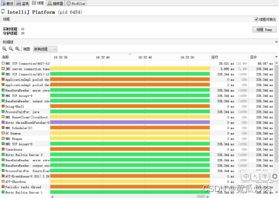Viewport: 279px width, 198px height.
Task: Click the yellow timeline bar of GC Daemon
Action: pyautogui.click(x=130, y=133)
